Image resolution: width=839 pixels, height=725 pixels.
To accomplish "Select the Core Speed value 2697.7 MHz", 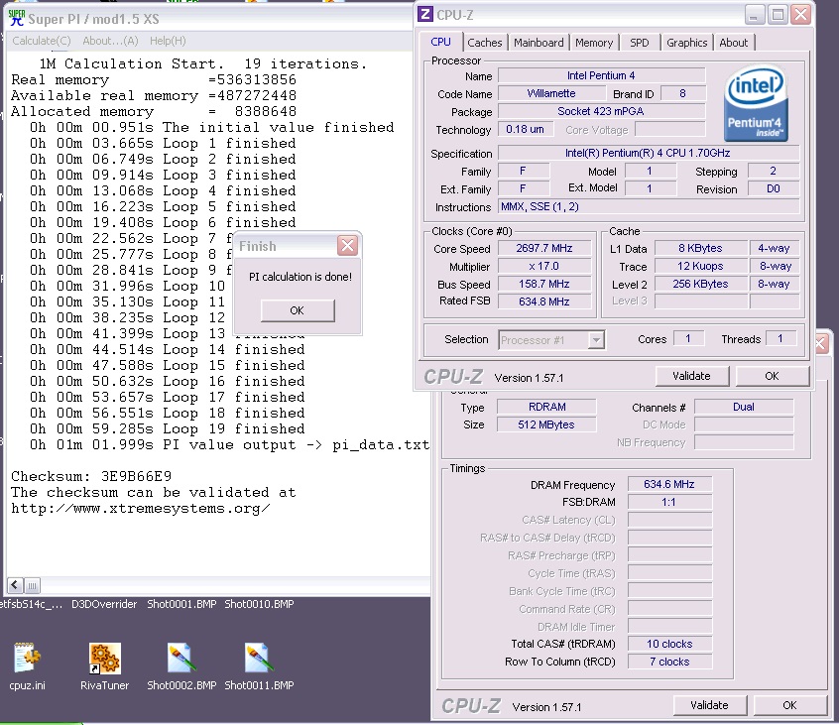I will click(544, 248).
